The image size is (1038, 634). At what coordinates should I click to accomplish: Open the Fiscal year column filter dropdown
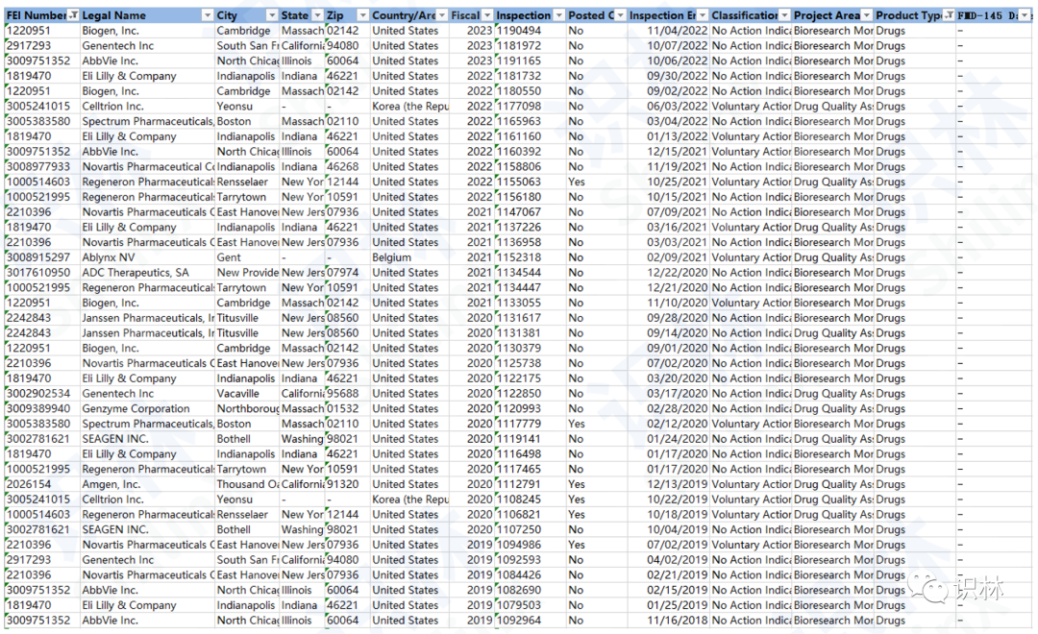pyautogui.click(x=487, y=15)
